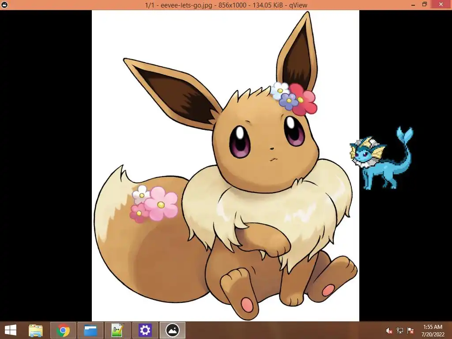The height and width of the screenshot is (339, 452).
Task: Switch to the blue file manager window icon
Action: 90,330
